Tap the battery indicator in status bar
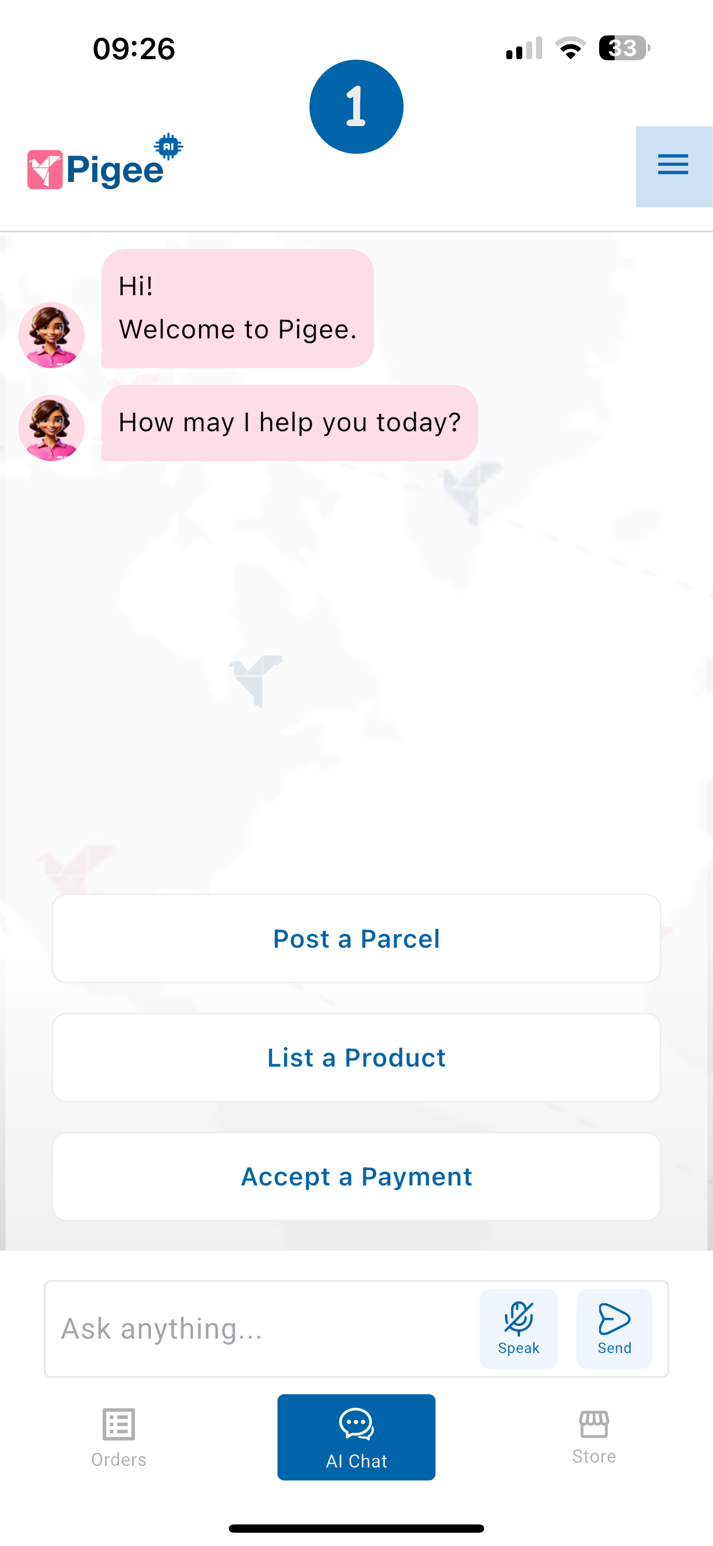The image size is (713, 1546). [x=624, y=48]
